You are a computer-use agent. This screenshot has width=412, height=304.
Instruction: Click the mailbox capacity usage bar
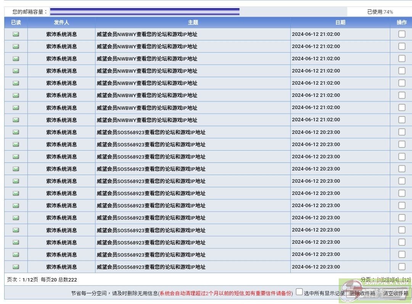(x=145, y=11)
